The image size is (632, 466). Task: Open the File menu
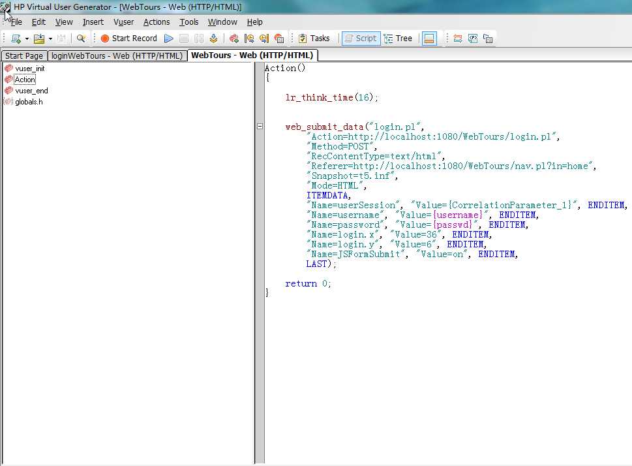pos(16,22)
